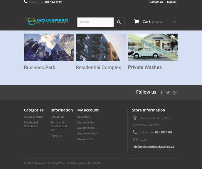The height and width of the screenshot is (169, 202).
Task: Click the shopping cart icon
Action: point(137,21)
